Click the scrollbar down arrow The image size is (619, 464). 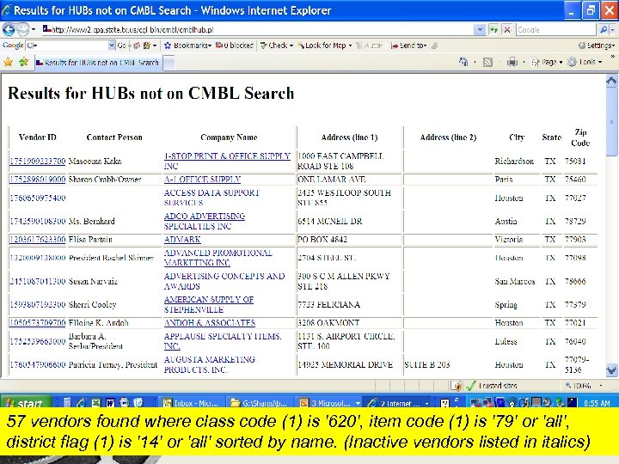click(x=611, y=370)
